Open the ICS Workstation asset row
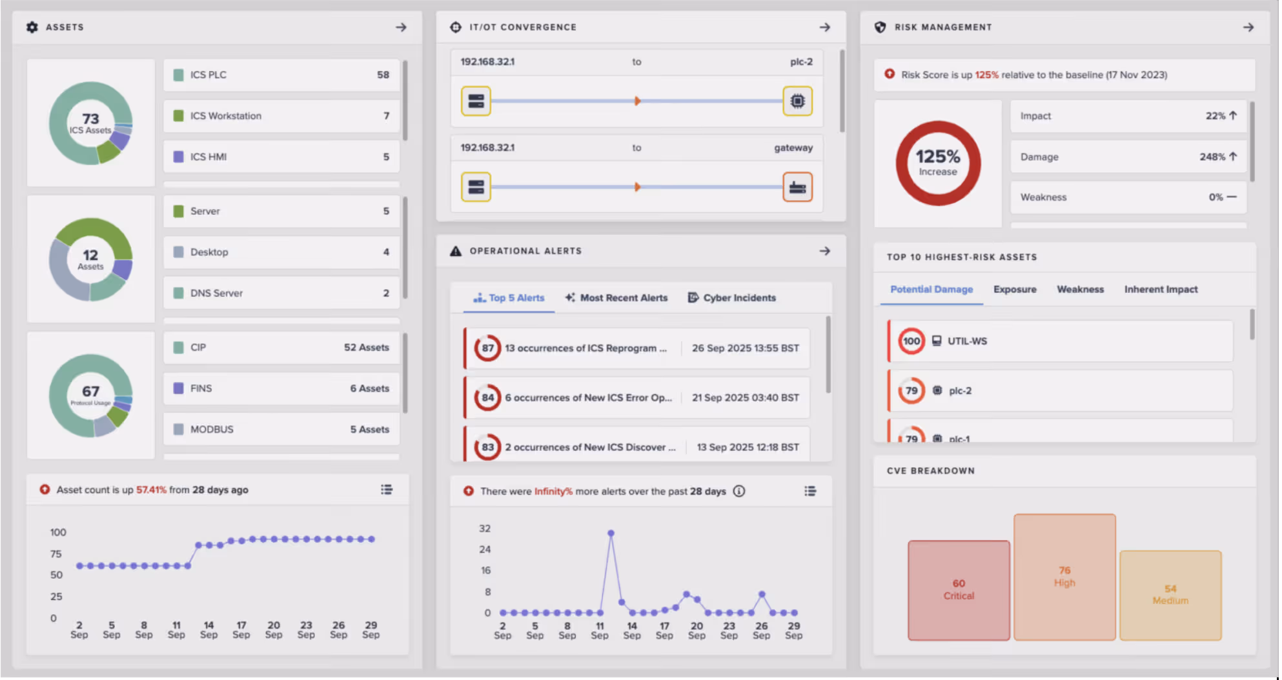This screenshot has width=1282, height=680. (x=281, y=115)
